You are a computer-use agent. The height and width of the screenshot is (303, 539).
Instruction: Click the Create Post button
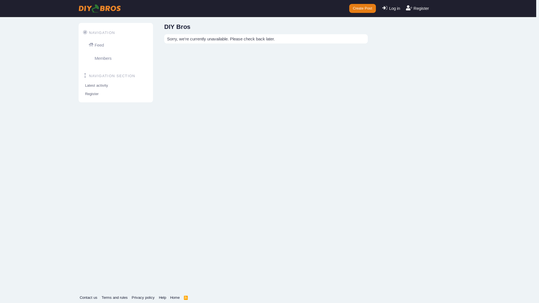pos(362,8)
